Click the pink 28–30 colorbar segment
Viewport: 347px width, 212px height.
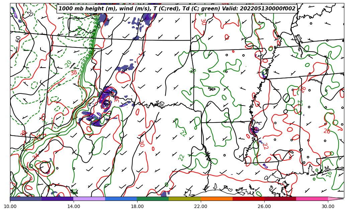(x=312, y=199)
